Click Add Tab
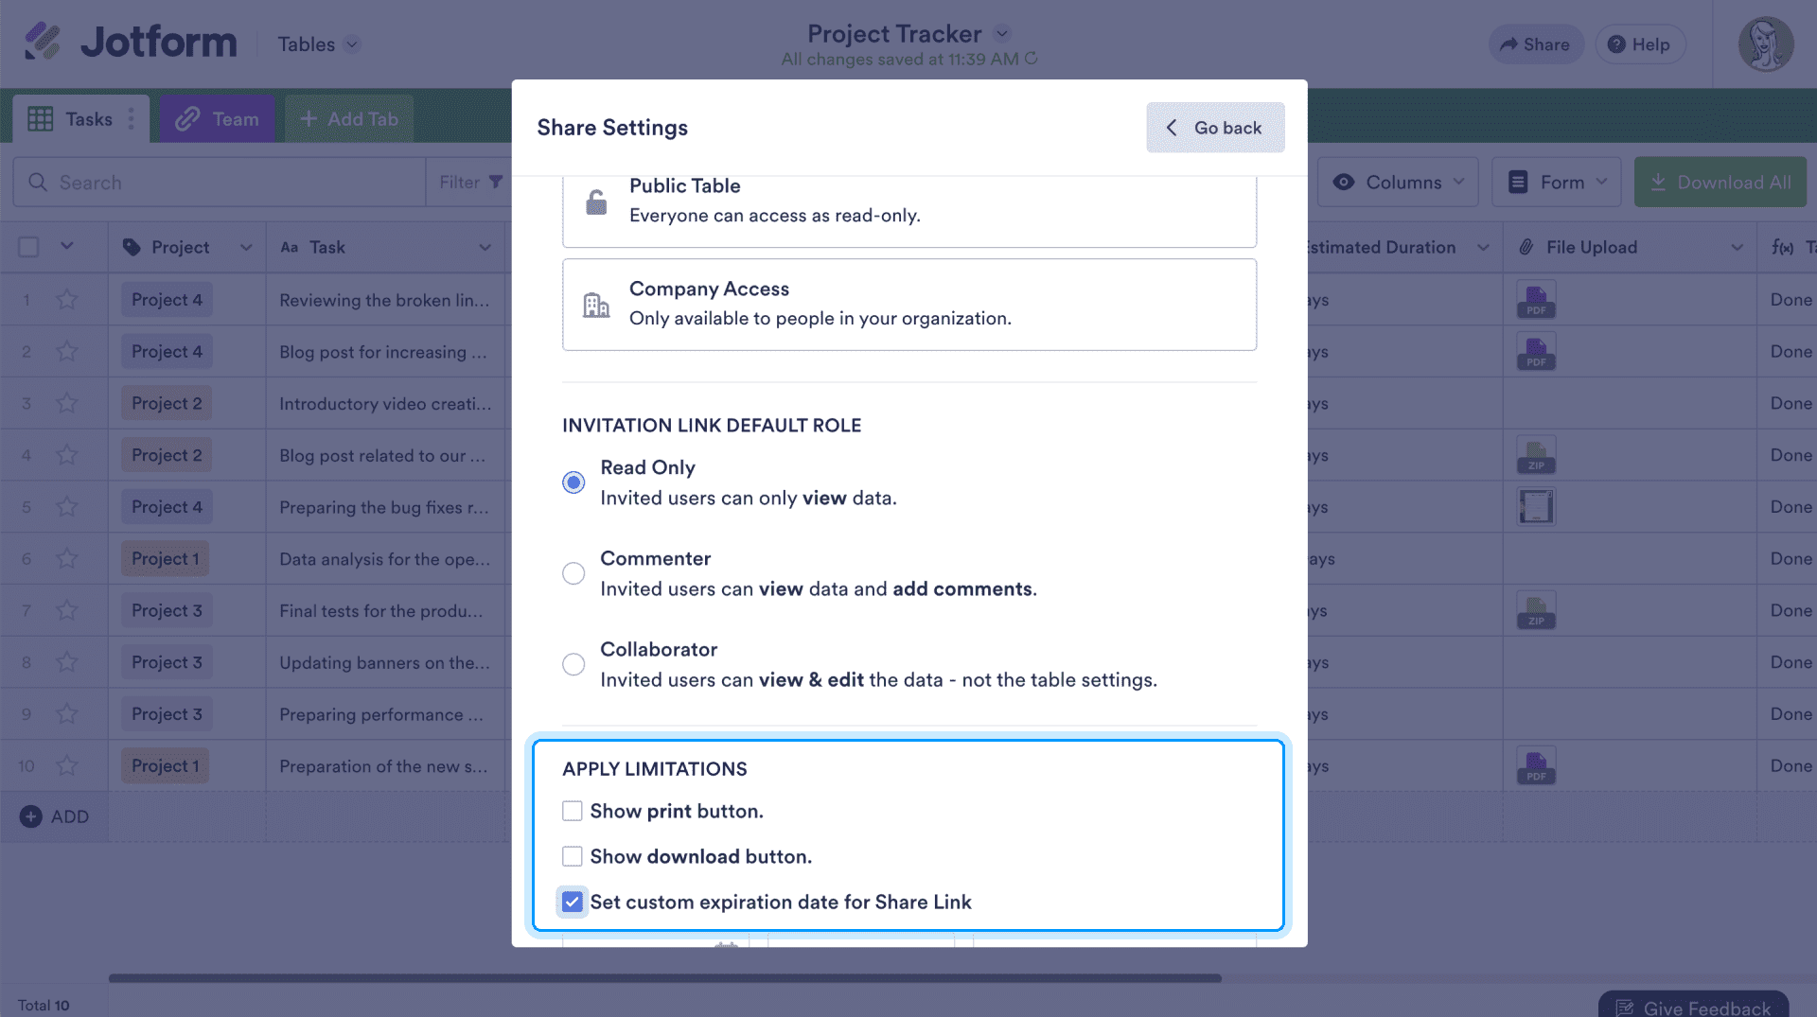The height and width of the screenshot is (1017, 1817). point(349,119)
